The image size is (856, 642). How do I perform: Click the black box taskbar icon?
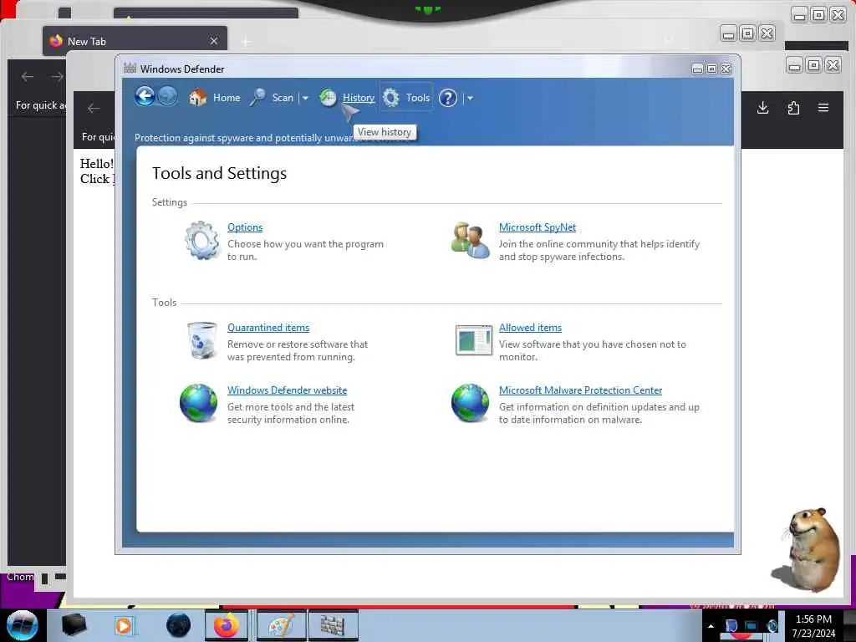pyautogui.click(x=74, y=625)
